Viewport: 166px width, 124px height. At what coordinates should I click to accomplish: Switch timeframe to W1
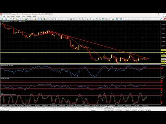(146, 19)
